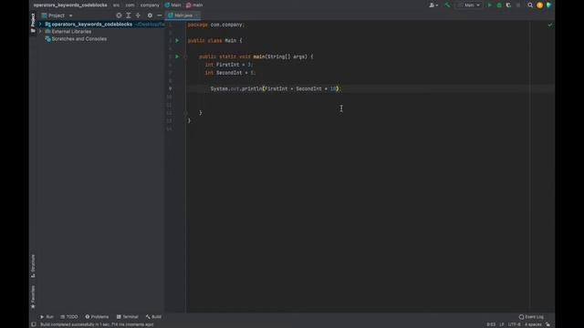Screen dimensions: 584x328
Task: Click the FirstInt declaration line
Action: (229, 65)
